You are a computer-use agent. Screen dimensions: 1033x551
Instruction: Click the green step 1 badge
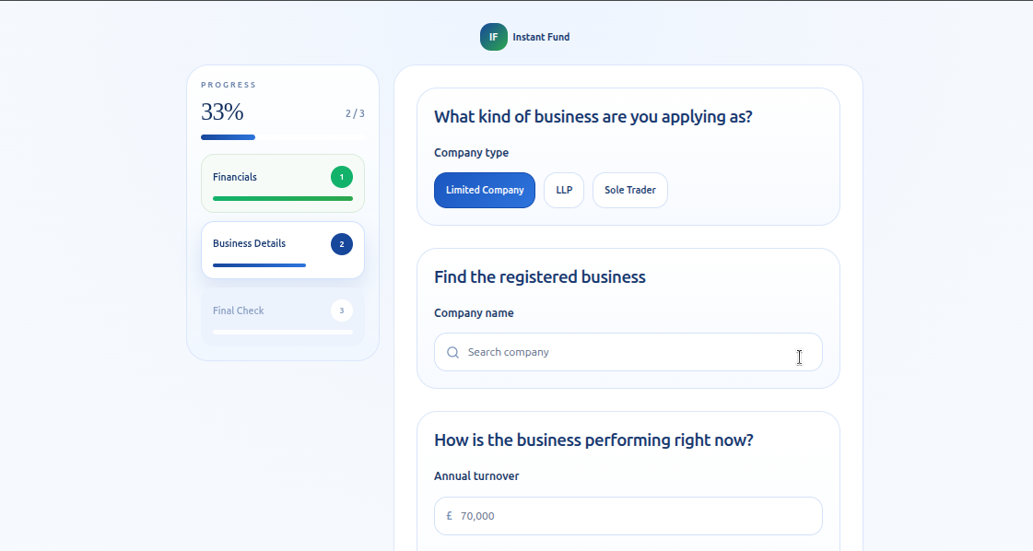click(x=341, y=177)
